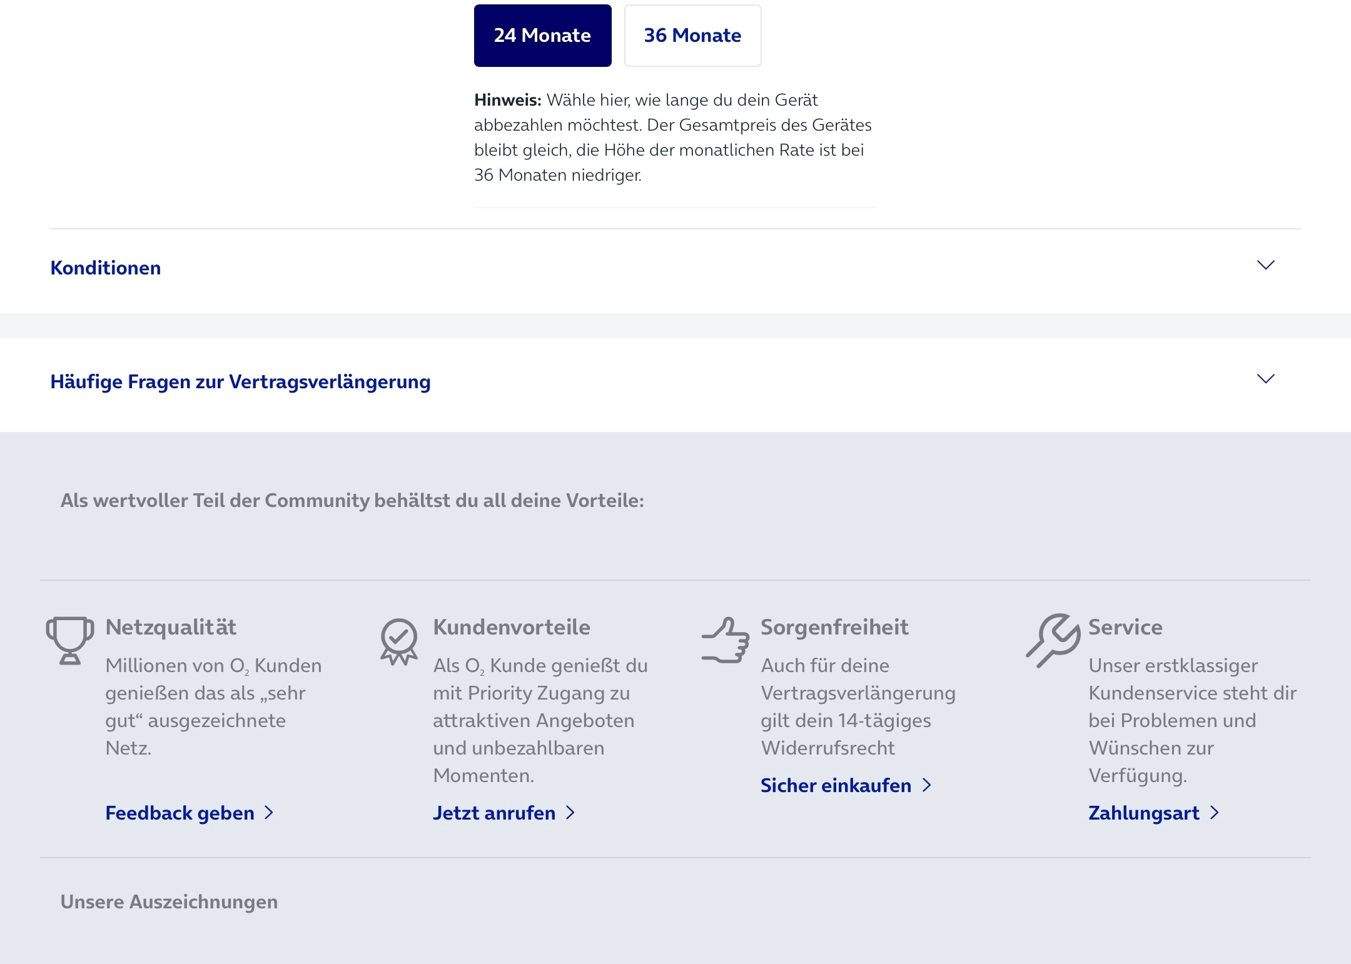Click the Sorgenfreiheit heading
The width and height of the screenshot is (1351, 964).
pos(834,627)
